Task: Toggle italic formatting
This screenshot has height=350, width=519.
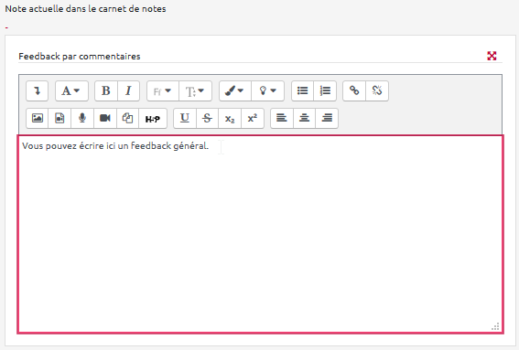Action: pyautogui.click(x=128, y=90)
